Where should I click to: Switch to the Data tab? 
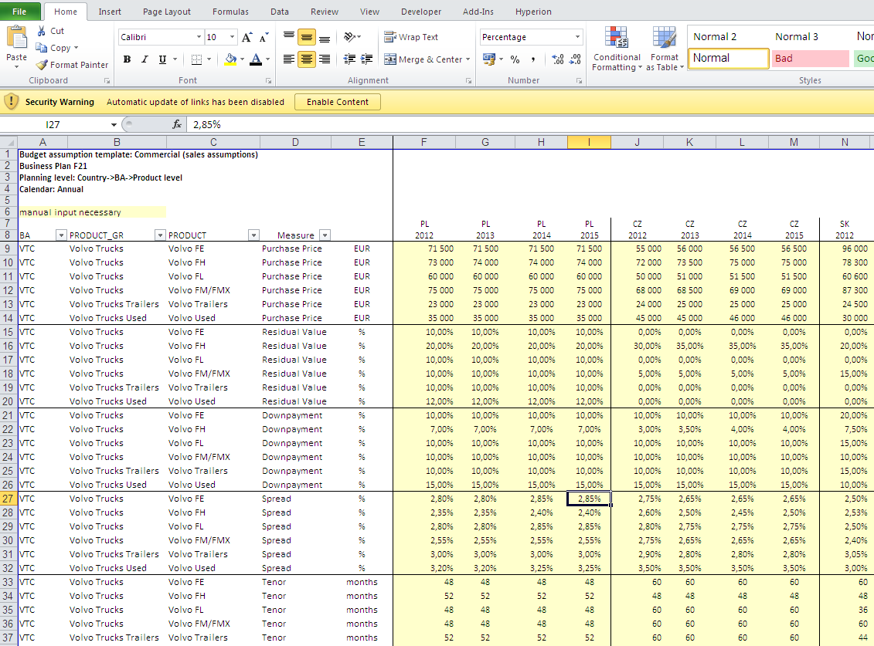pyautogui.click(x=280, y=12)
